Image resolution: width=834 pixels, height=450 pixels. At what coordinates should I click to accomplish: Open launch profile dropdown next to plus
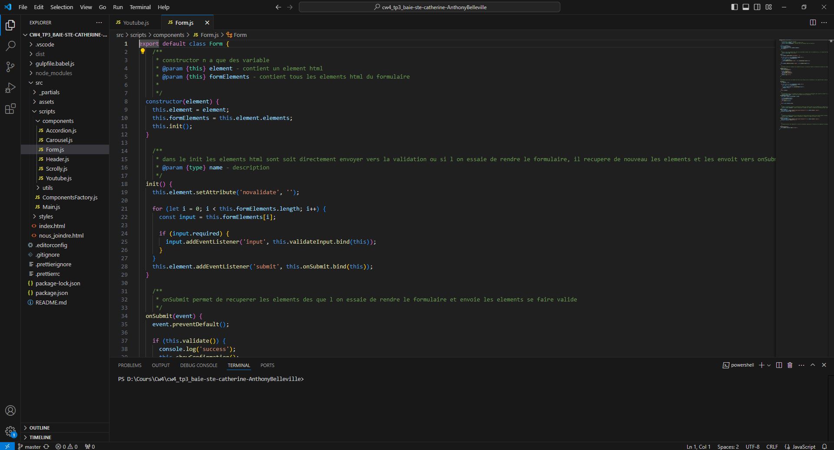pyautogui.click(x=769, y=365)
